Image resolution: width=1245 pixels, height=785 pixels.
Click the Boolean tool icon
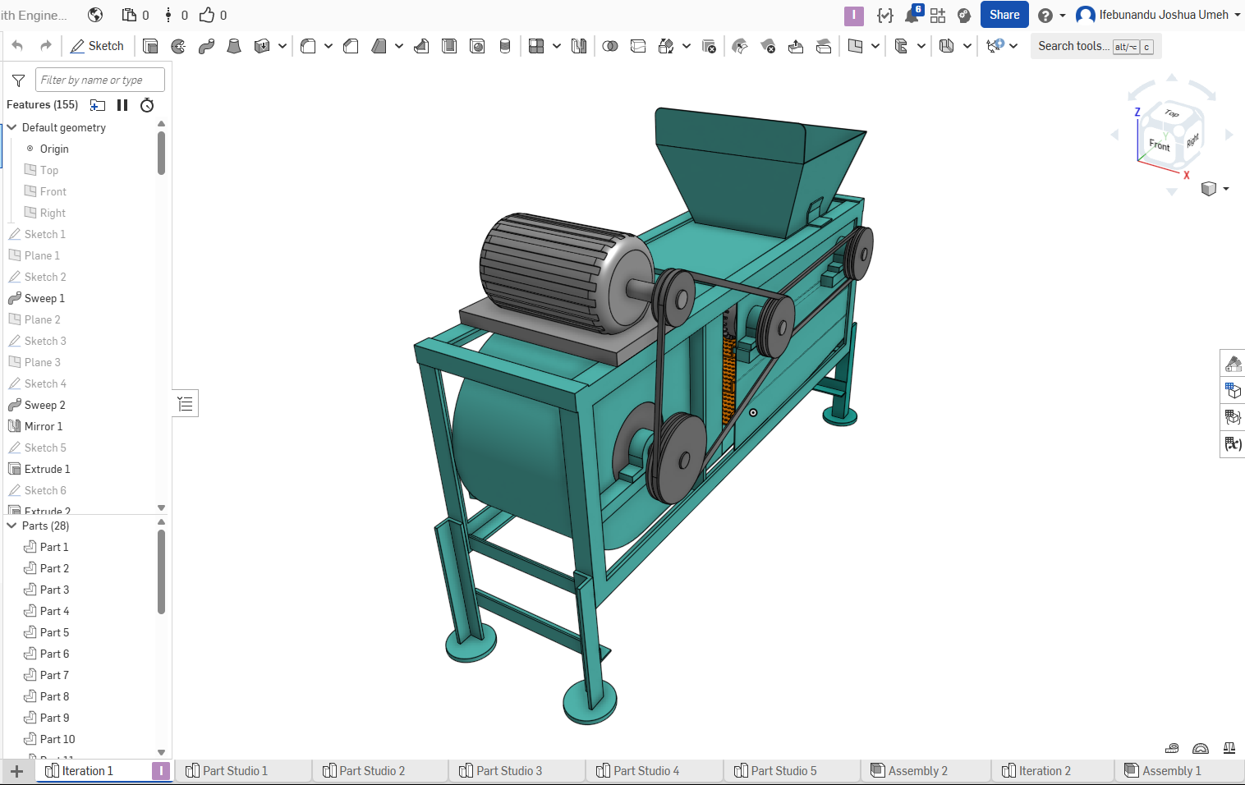(x=610, y=46)
